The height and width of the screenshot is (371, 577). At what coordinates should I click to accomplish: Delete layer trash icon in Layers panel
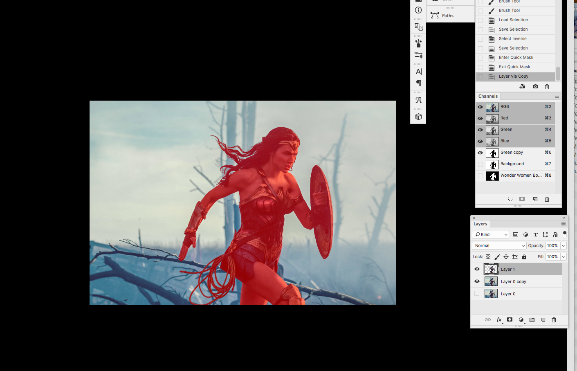coord(554,320)
